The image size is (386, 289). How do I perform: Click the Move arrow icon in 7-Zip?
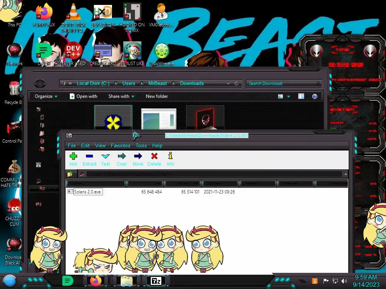(138, 159)
